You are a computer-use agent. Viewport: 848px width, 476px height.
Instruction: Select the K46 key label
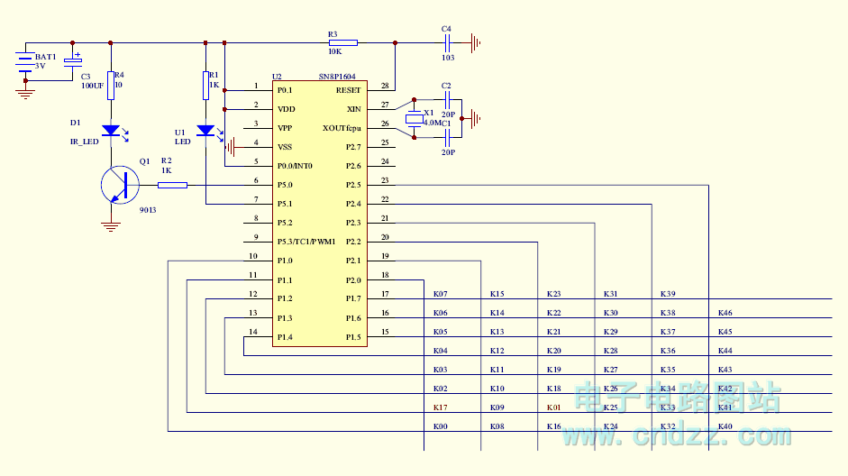click(x=725, y=313)
